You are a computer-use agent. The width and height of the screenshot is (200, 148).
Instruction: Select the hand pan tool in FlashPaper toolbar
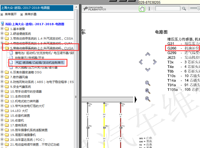click(142, 9)
